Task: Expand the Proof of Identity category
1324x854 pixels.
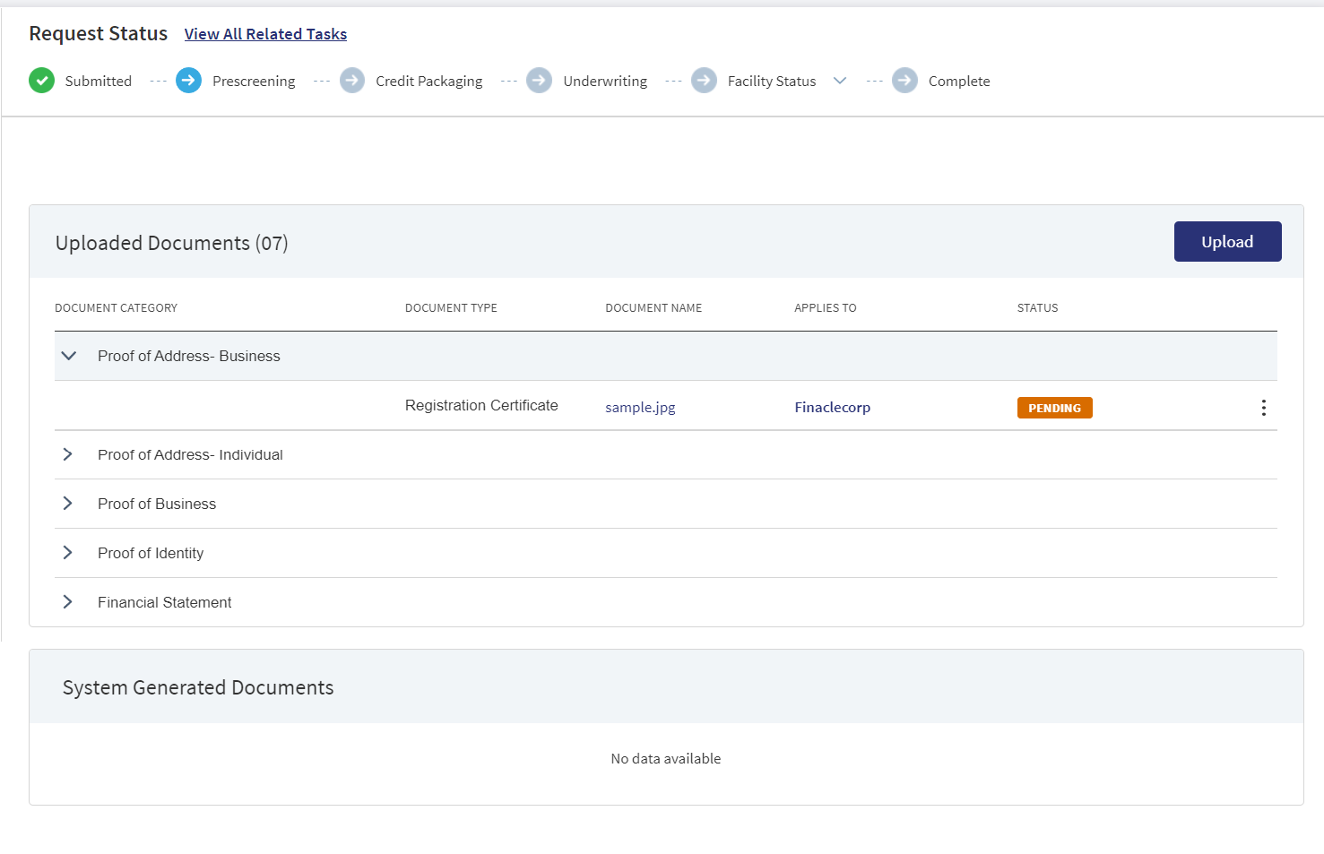Action: point(67,553)
